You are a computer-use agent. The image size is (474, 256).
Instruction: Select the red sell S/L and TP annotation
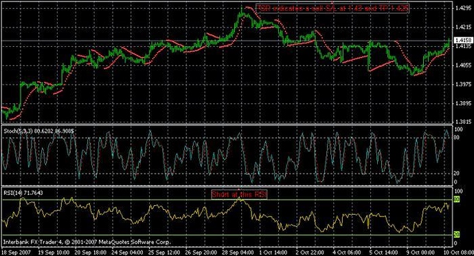coord(332,8)
